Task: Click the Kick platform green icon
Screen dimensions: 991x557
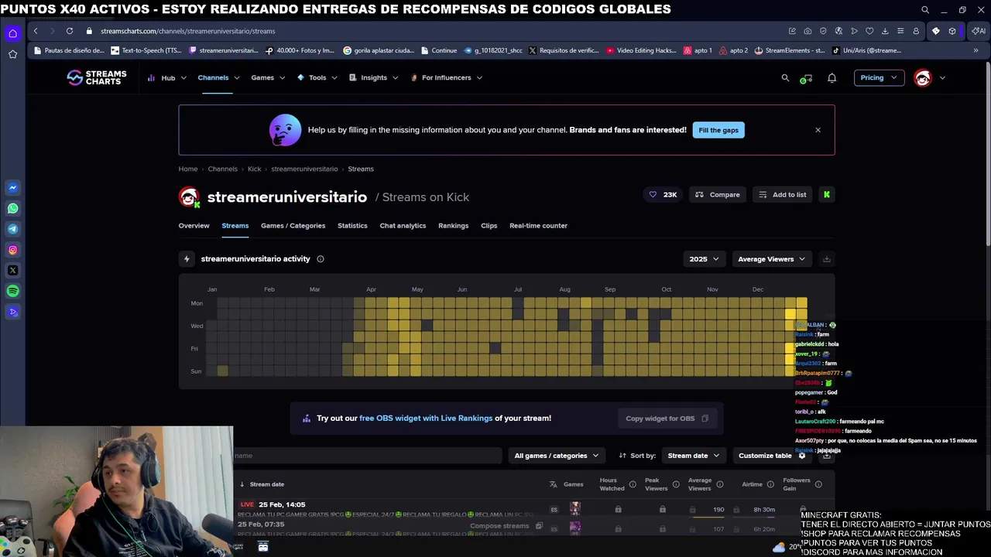Action: [827, 195]
